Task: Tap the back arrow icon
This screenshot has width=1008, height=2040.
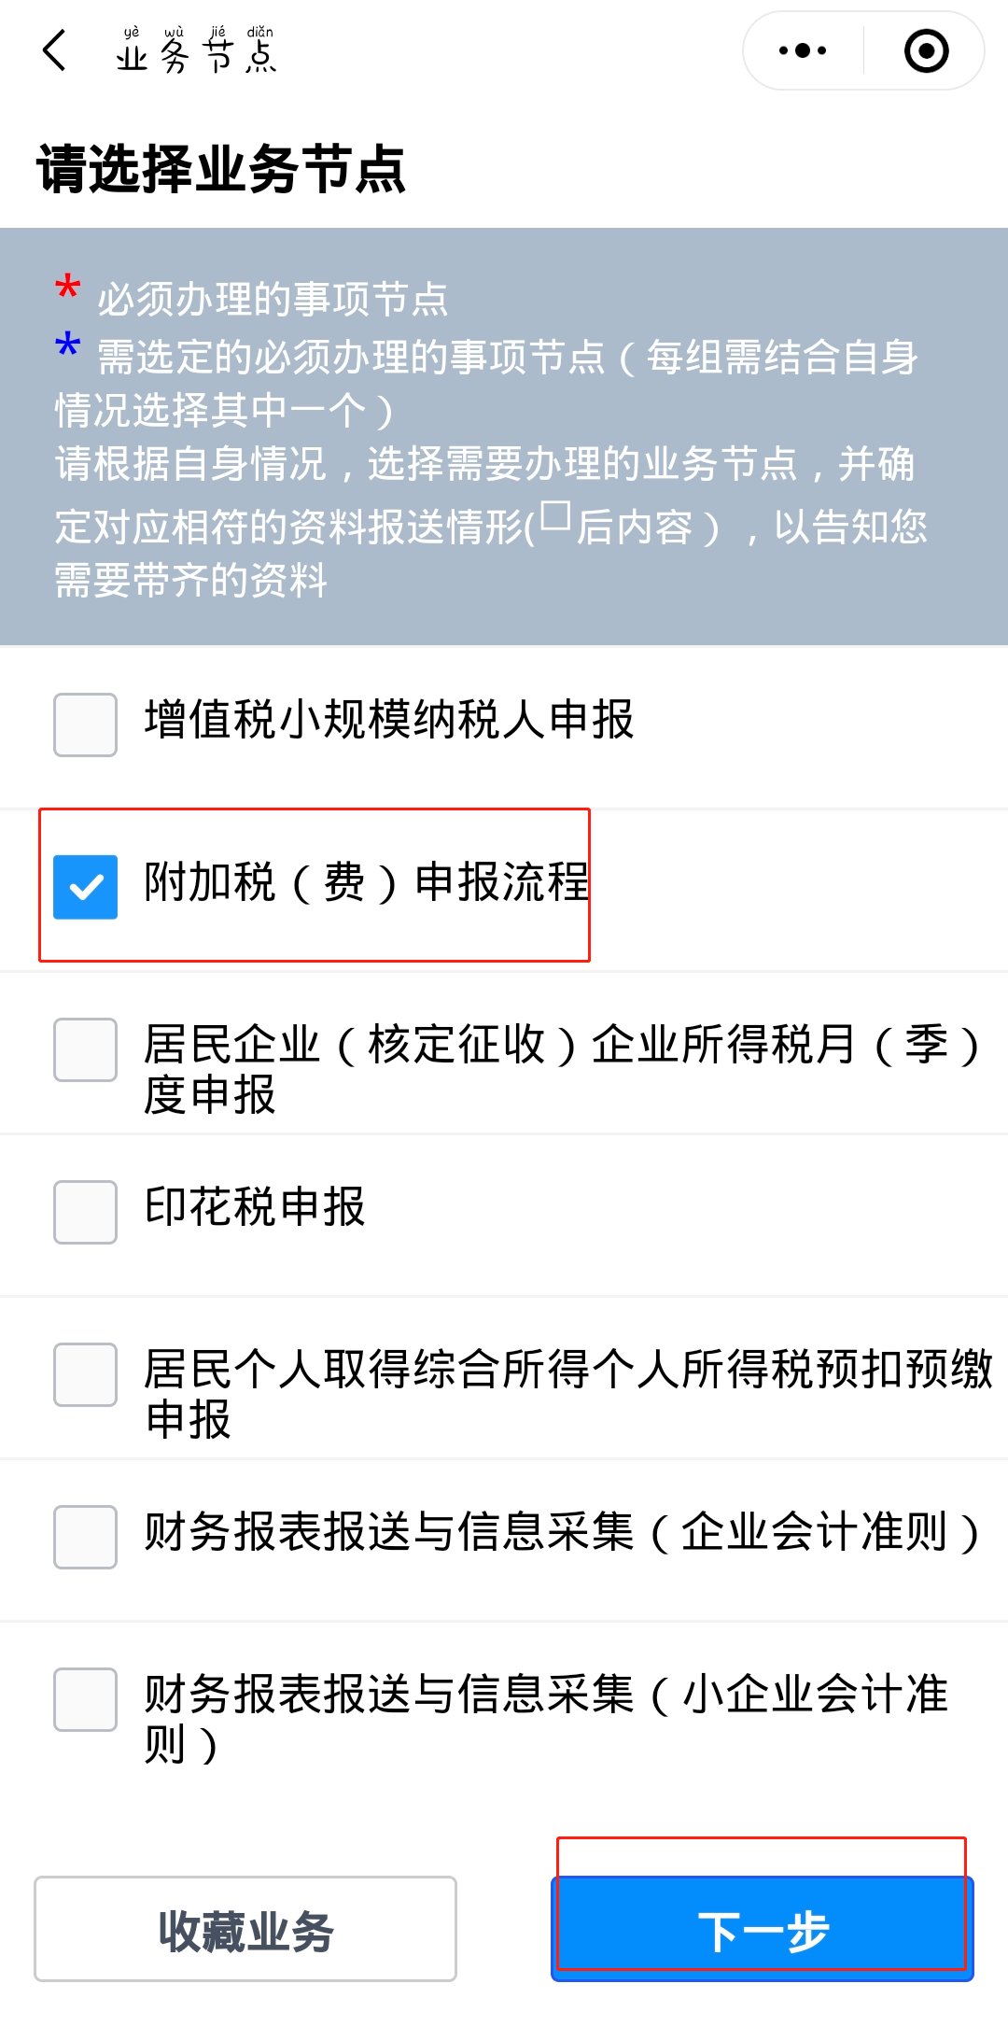Action: (x=55, y=50)
